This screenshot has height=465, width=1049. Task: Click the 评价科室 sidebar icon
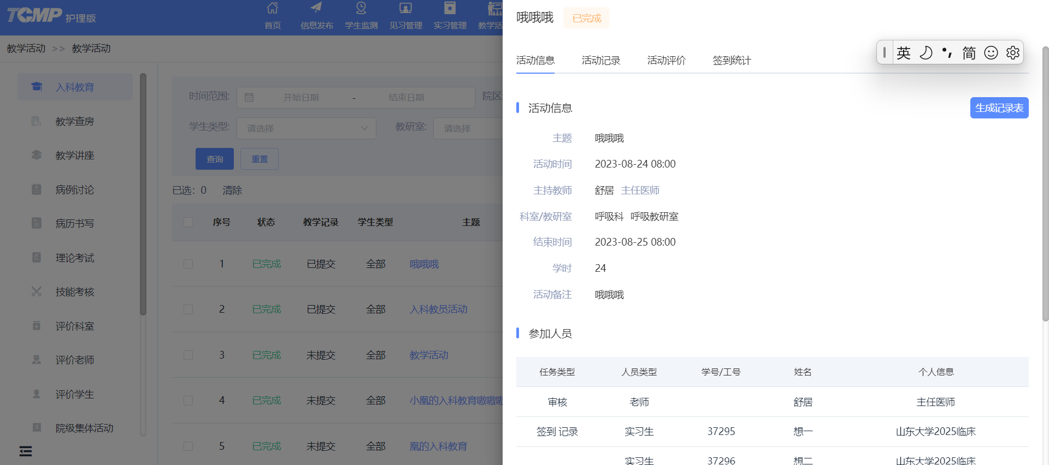[x=37, y=326]
